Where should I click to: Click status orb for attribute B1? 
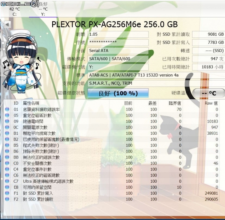[7, 133]
